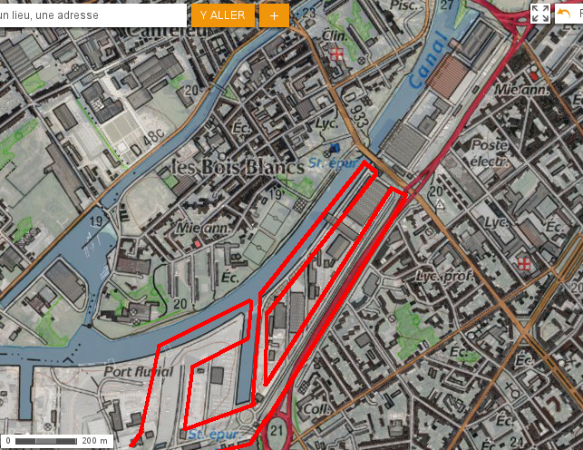Viewport: 583px width, 450px height.
Task: Click the red hospital cross near Clin.
Action: [x=336, y=54]
